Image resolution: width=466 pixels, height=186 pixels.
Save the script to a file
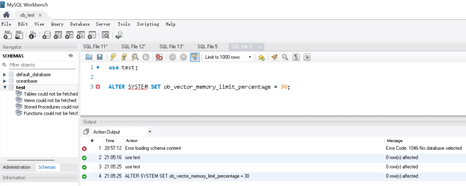coord(100,57)
